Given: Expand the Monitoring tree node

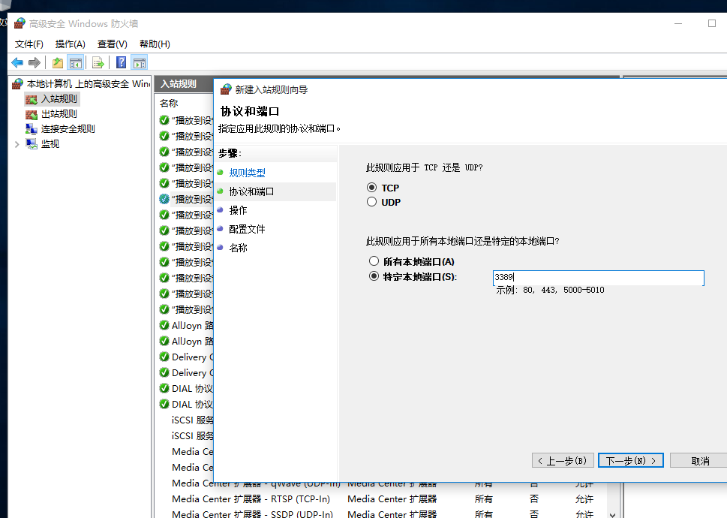Looking at the screenshot, I should pos(17,144).
